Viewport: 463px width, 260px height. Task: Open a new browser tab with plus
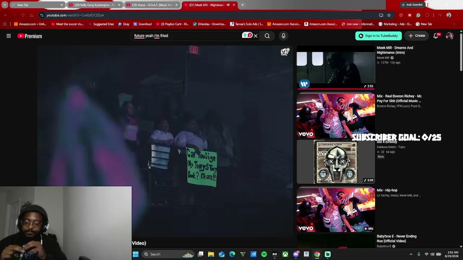pyautogui.click(x=242, y=5)
